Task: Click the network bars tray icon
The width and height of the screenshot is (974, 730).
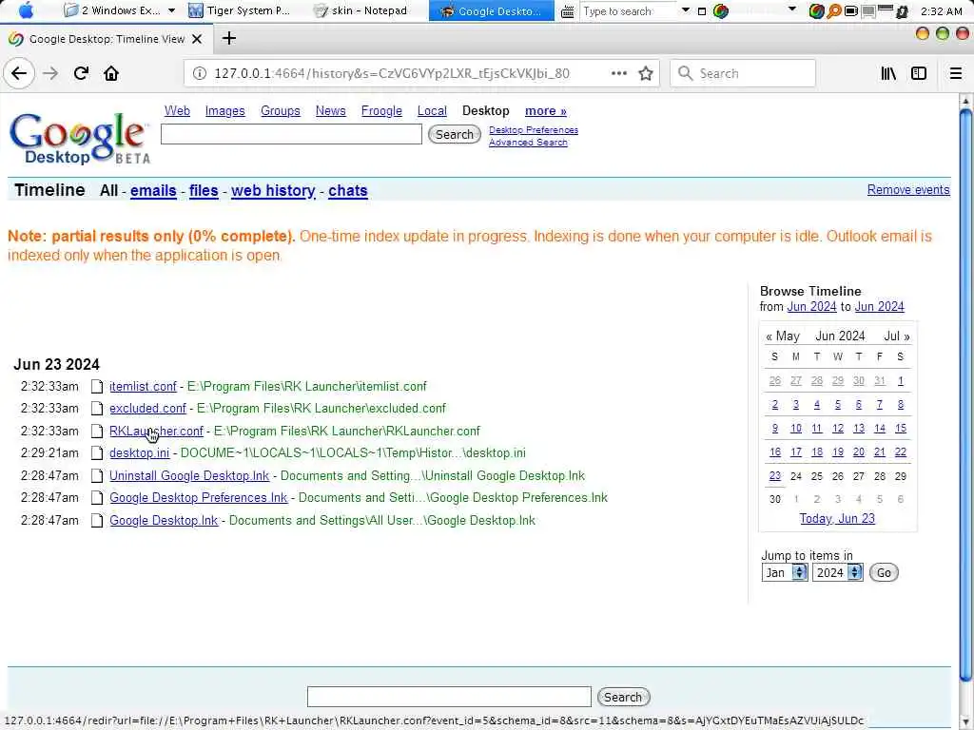Action: [886, 10]
